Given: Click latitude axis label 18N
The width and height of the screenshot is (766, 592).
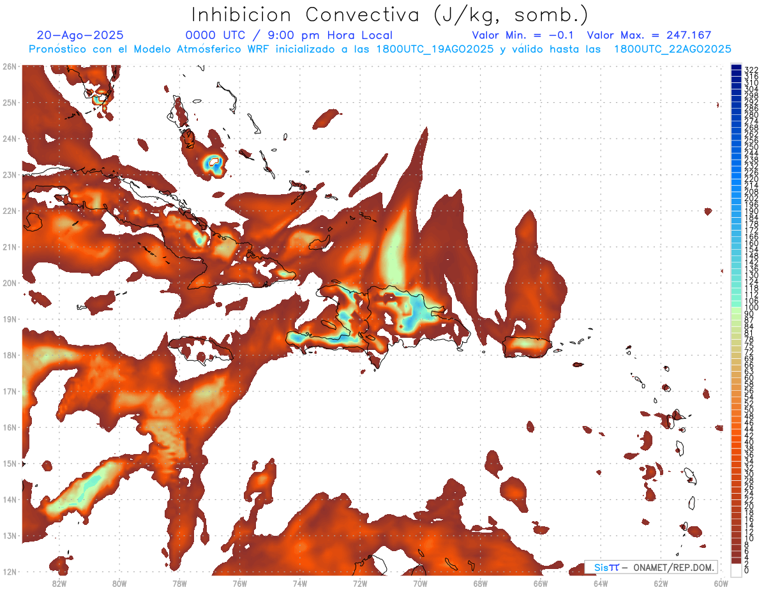Looking at the screenshot, I should pyautogui.click(x=10, y=355).
